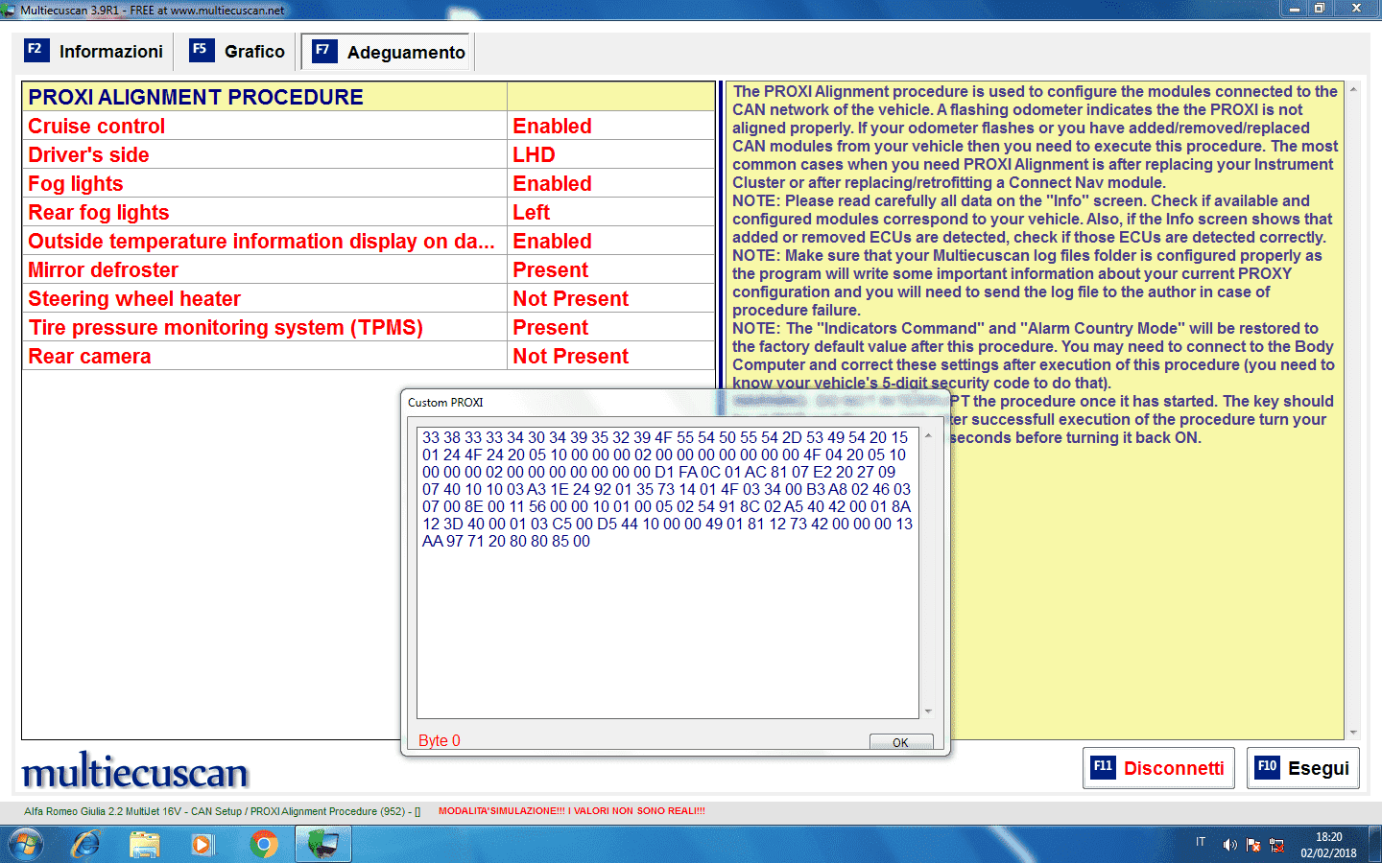
Task: Click the multiecuscan logo
Action: 135,770
